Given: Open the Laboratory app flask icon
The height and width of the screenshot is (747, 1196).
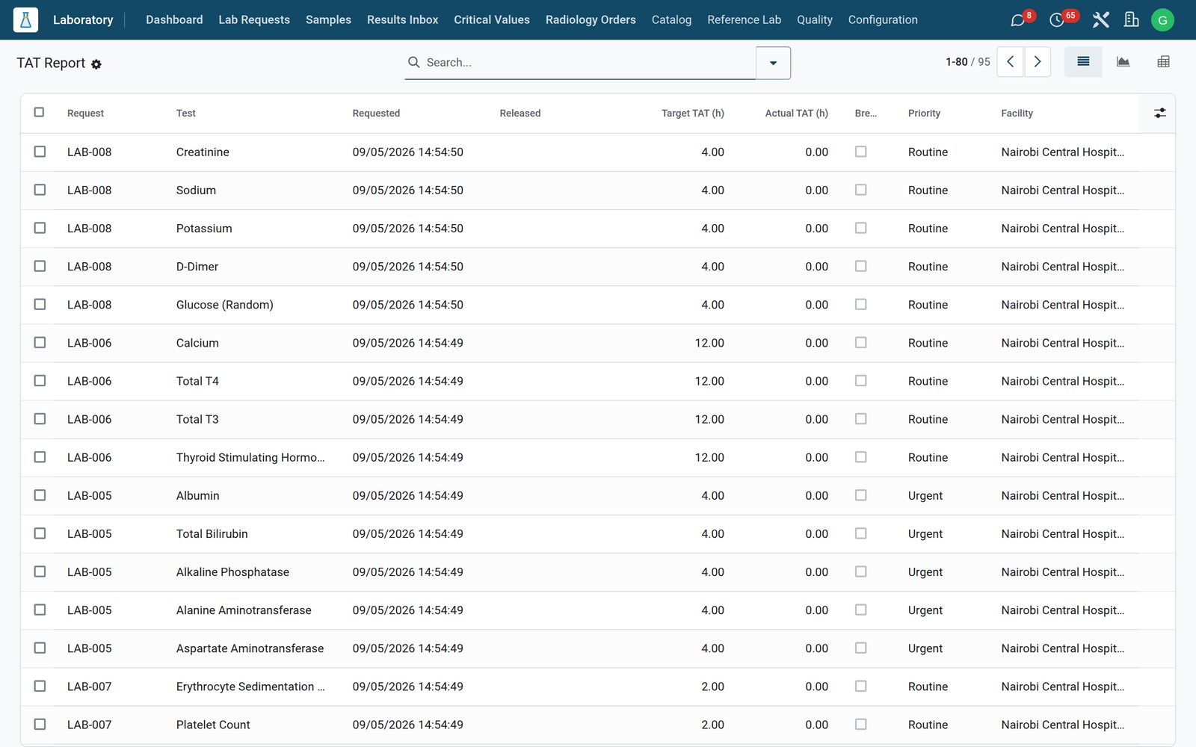Looking at the screenshot, I should [x=25, y=20].
